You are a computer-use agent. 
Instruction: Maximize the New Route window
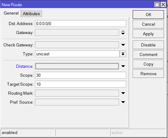coord(157,5)
